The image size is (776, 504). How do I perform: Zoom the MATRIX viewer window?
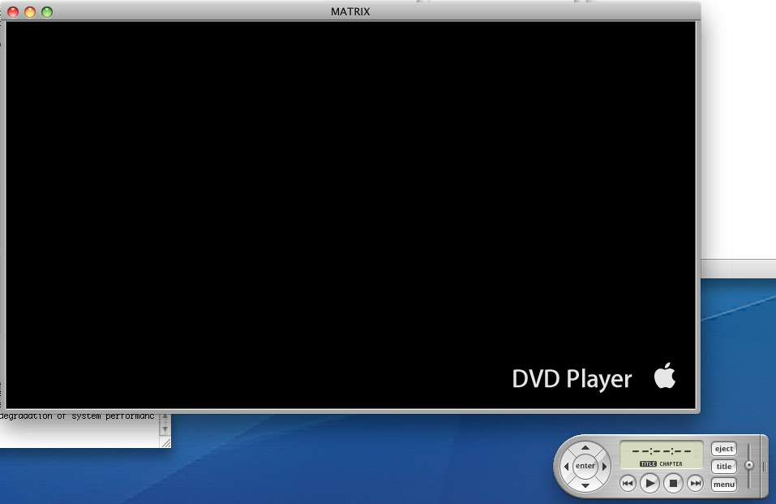47,12
